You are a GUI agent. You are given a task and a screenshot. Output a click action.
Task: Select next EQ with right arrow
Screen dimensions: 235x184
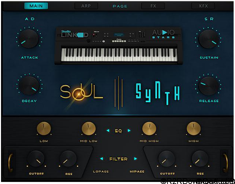(x=129, y=130)
